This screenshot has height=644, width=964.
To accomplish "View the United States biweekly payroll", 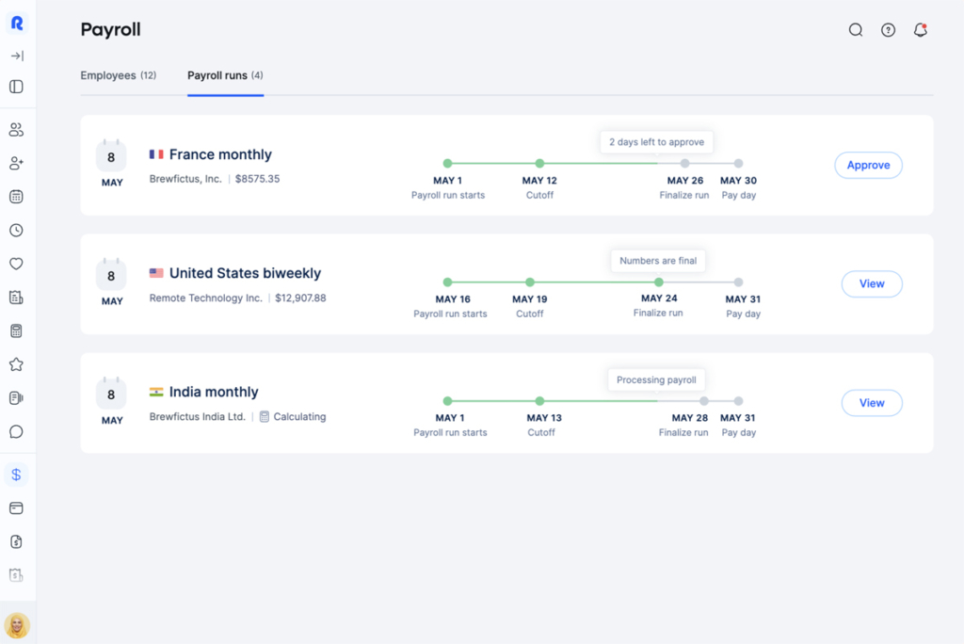I will [x=871, y=283].
